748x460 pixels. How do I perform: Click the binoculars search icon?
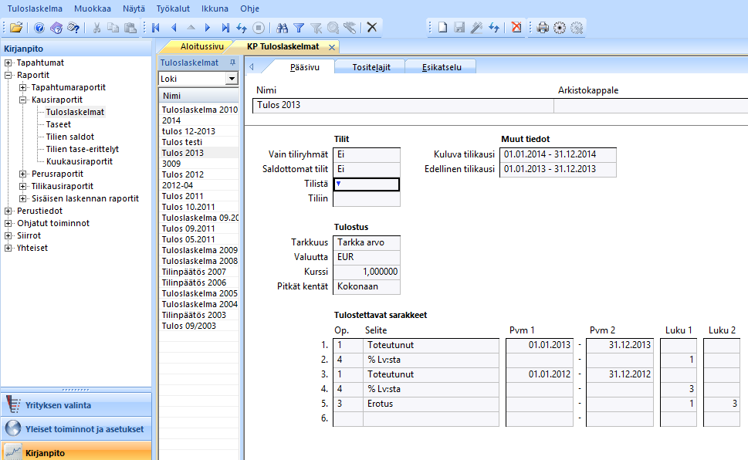pos(282,28)
